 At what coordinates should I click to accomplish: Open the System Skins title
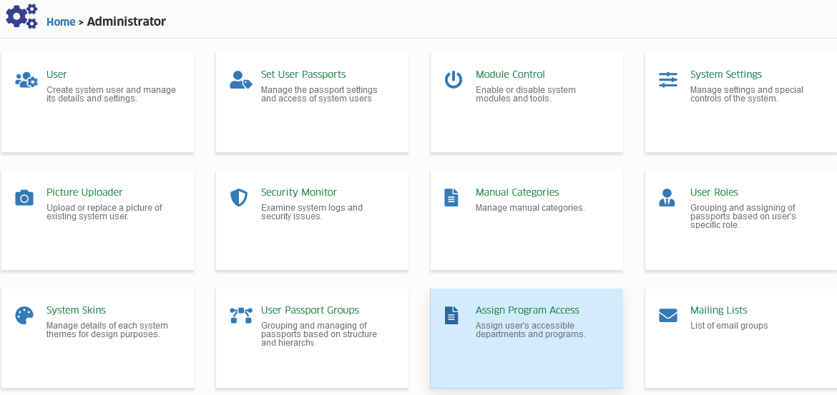(x=76, y=310)
